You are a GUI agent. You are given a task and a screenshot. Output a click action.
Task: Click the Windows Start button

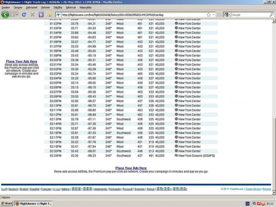click(x=7, y=203)
